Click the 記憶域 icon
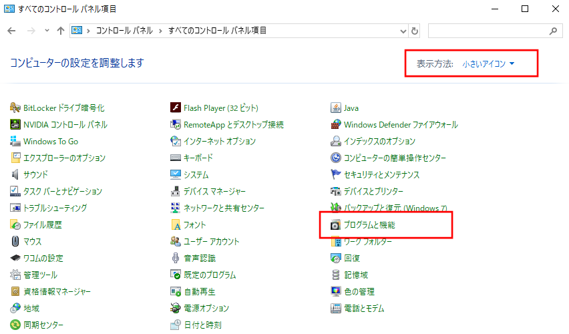The height and width of the screenshot is (334, 569). [336, 275]
